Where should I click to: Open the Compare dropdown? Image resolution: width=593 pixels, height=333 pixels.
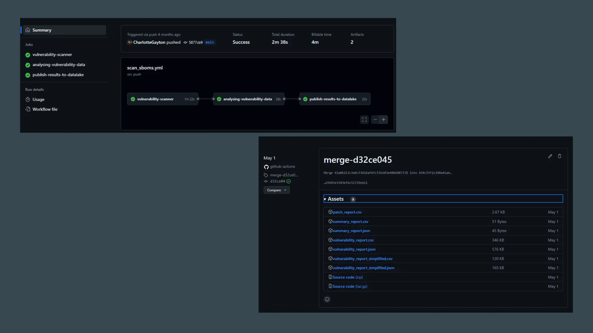(x=277, y=190)
